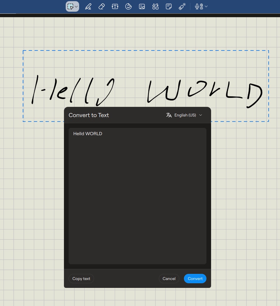Click the Copy text button
Screen dimensions: 280x306
tap(81, 279)
